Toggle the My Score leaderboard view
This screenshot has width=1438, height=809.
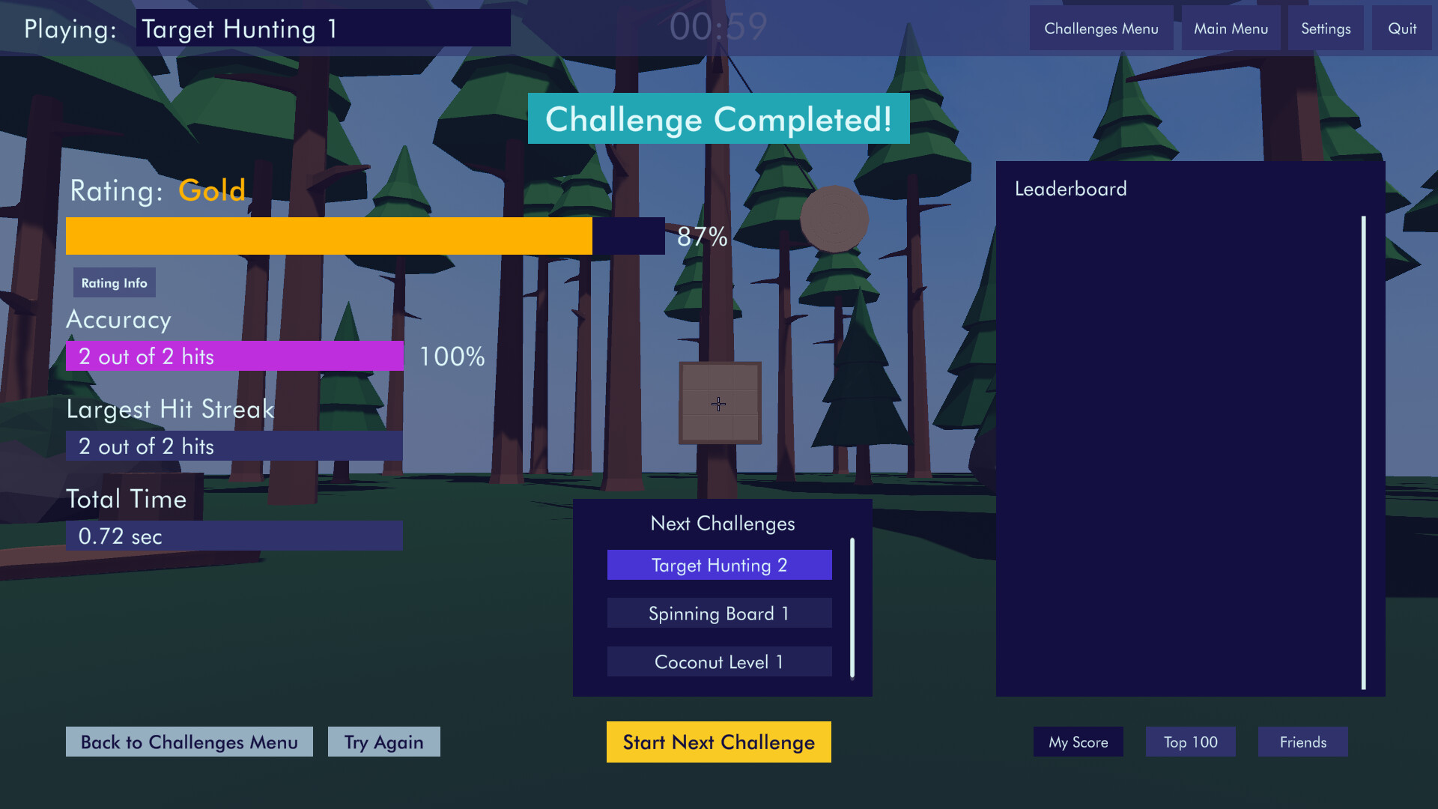[x=1078, y=742]
